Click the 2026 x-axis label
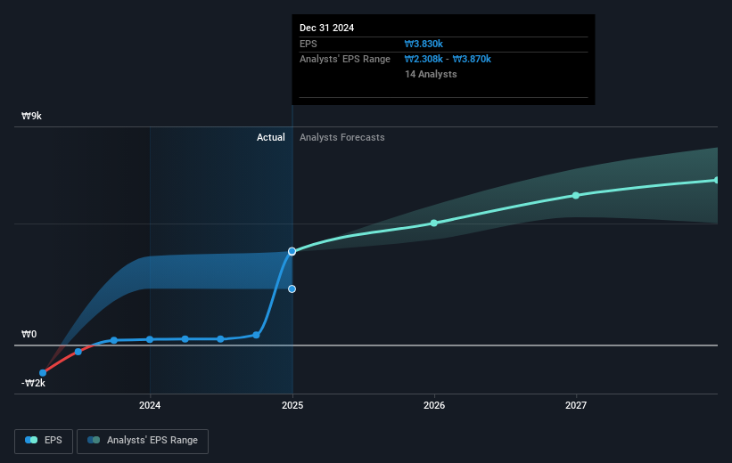The width and height of the screenshot is (732, 463). click(x=434, y=405)
